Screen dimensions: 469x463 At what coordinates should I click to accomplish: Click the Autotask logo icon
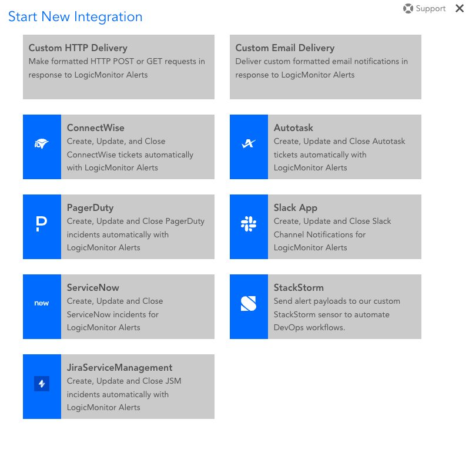tap(249, 144)
